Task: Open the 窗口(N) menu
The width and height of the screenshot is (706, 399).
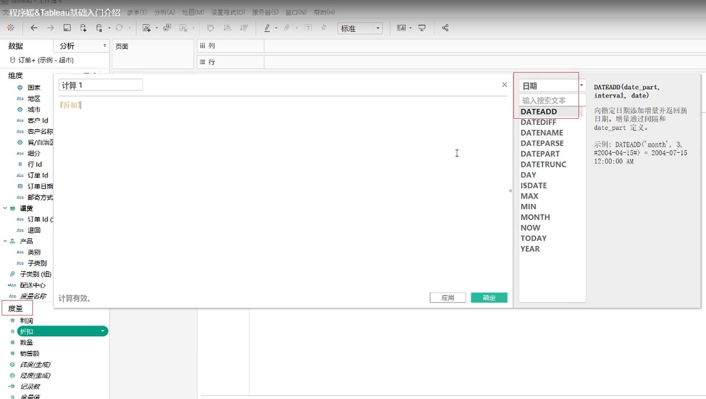Action: pos(296,12)
